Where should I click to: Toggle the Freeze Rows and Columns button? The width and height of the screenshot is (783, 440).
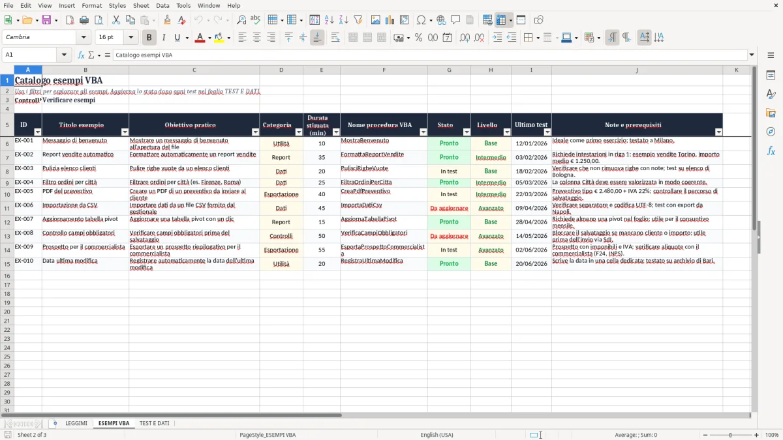coord(501,20)
